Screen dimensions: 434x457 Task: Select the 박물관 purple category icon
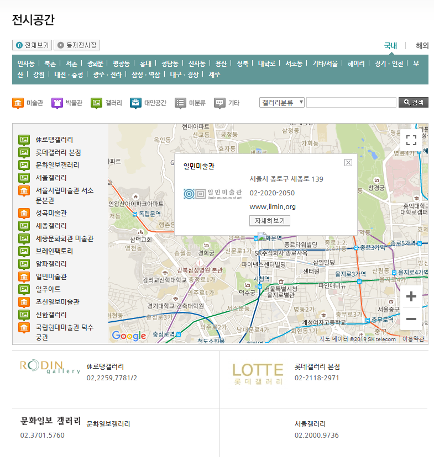click(57, 103)
